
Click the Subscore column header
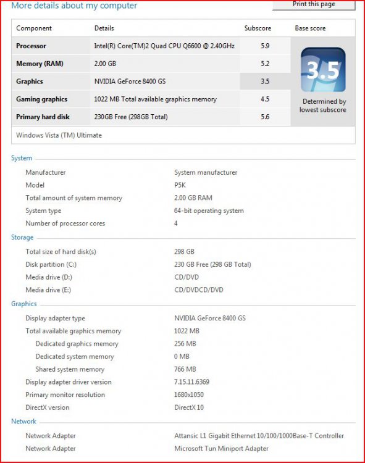tap(258, 28)
